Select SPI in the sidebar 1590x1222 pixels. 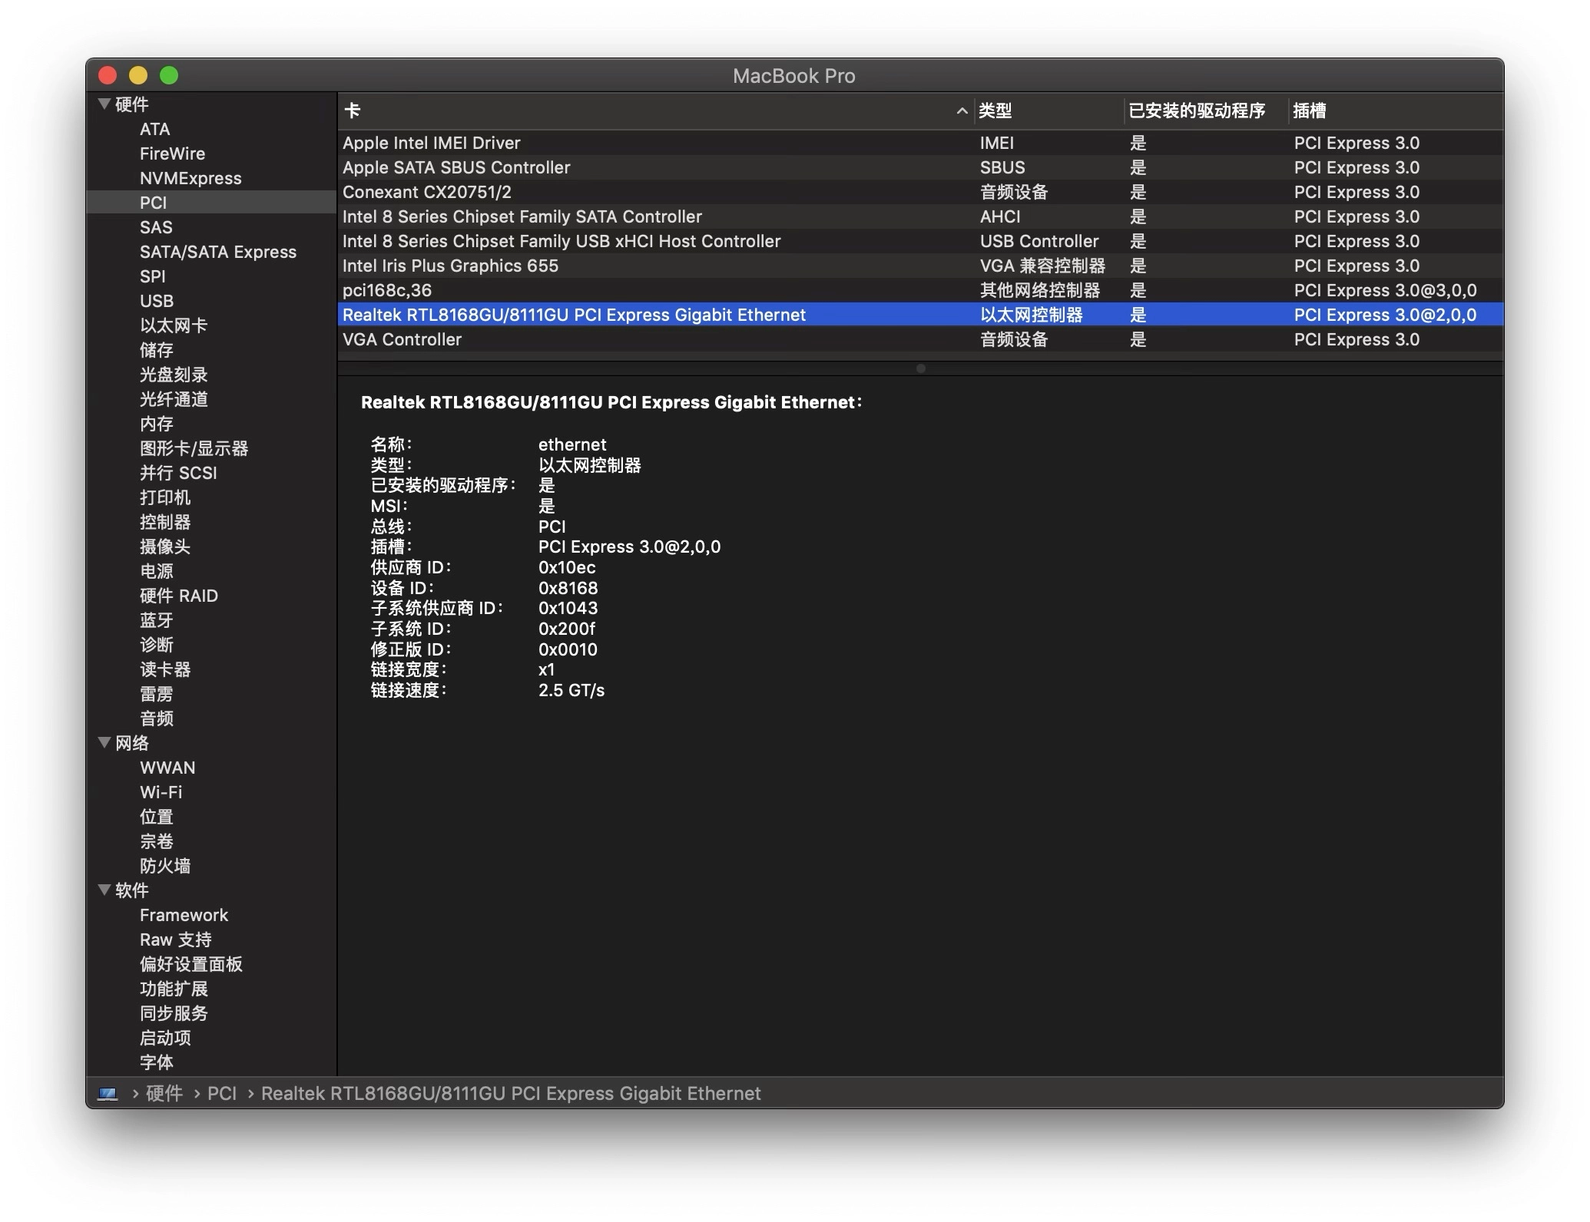pyautogui.click(x=211, y=276)
